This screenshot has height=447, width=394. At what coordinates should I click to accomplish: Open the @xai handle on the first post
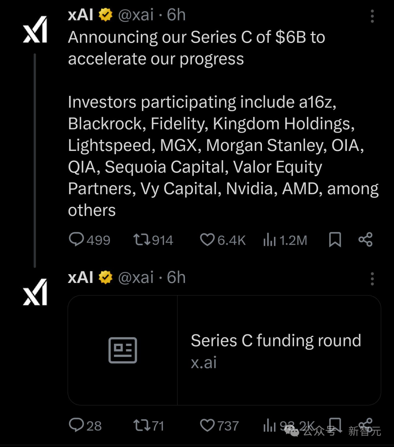136,15
